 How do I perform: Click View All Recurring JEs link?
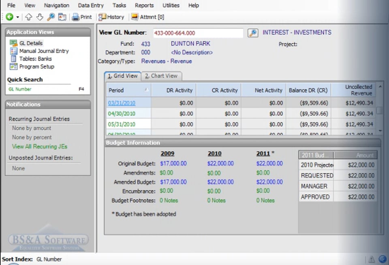click(40, 147)
